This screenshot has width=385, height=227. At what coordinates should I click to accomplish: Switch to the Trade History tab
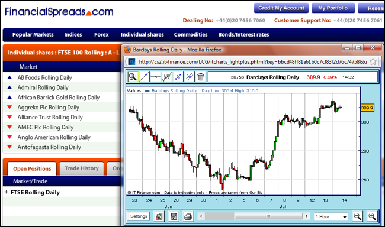tap(82, 168)
